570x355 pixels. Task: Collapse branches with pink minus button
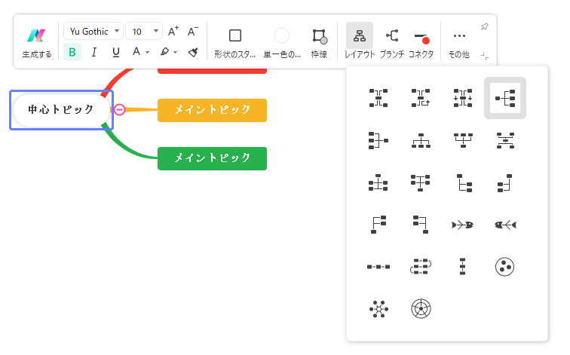[x=120, y=109]
